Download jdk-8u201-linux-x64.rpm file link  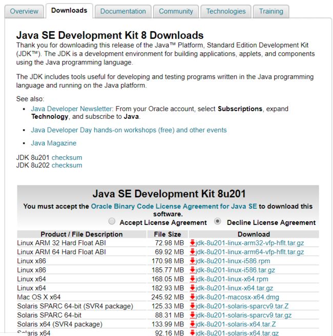pos(232,279)
